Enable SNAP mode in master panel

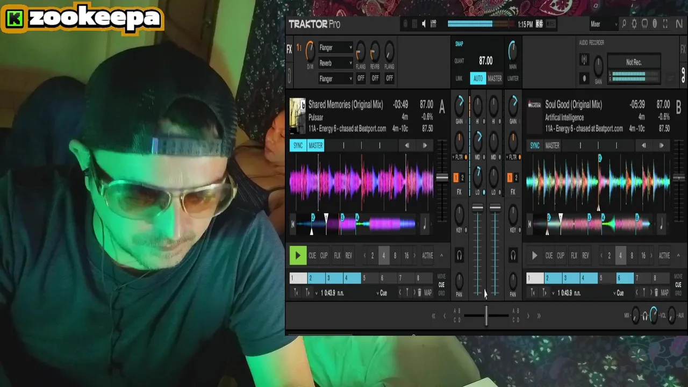pyautogui.click(x=459, y=44)
